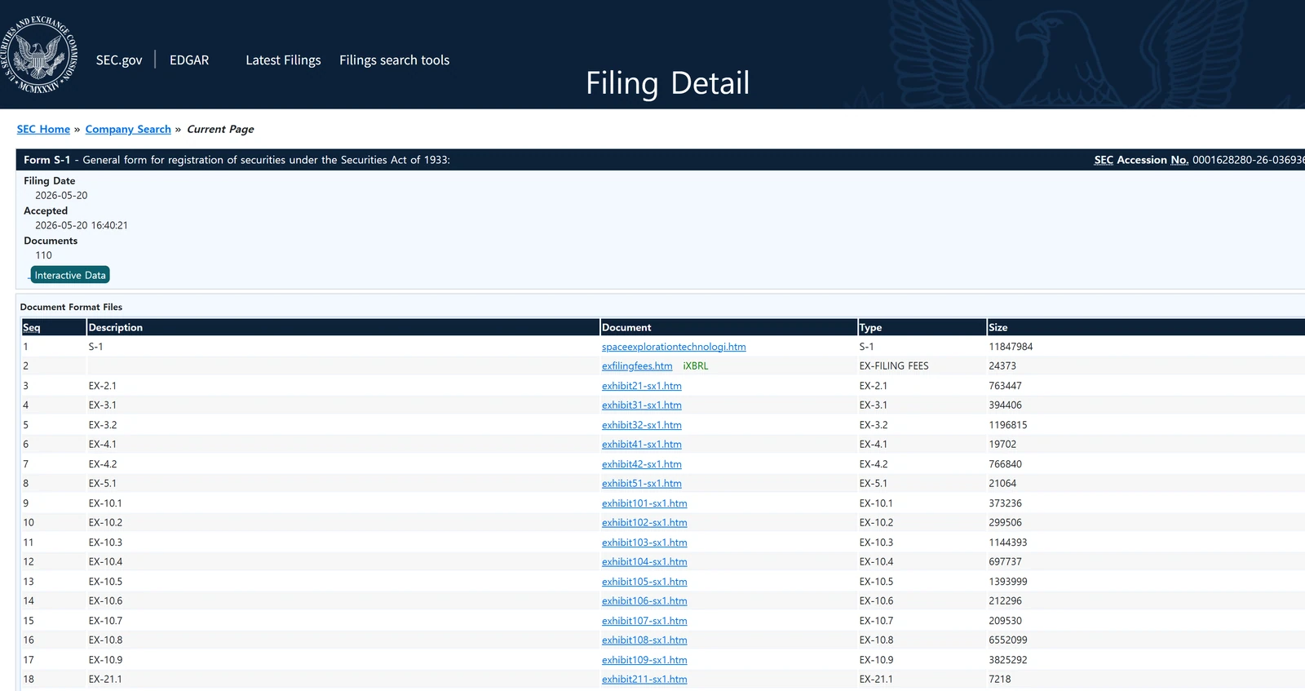
Task: Open exhibit42-sx1.htm link
Action: (x=642, y=464)
